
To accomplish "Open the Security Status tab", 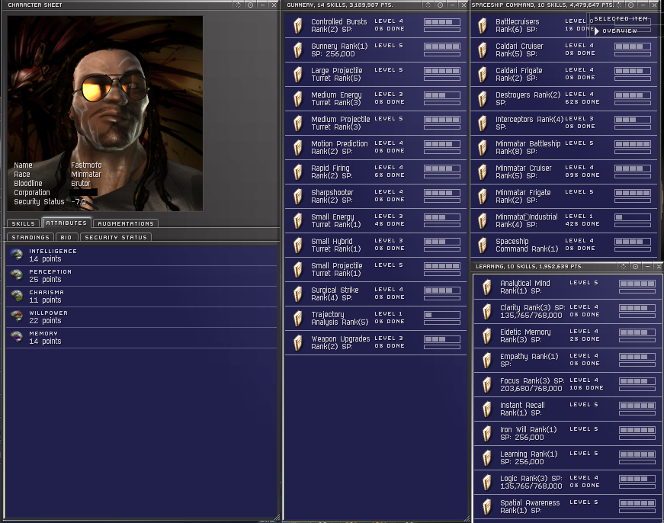I will tap(116, 238).
